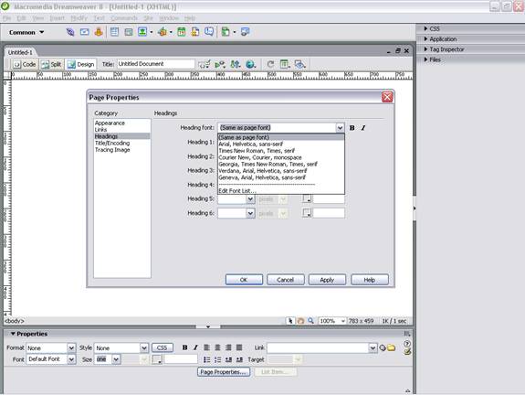Open the Format dropdown in Properties
525x395 pixels.
(x=71, y=348)
